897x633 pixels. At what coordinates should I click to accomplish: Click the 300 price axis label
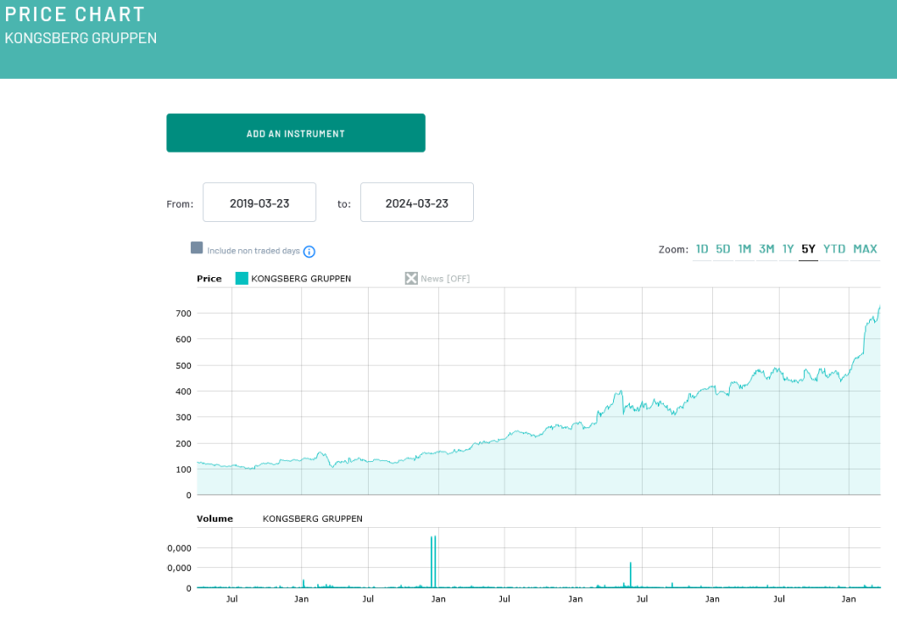[184, 417]
